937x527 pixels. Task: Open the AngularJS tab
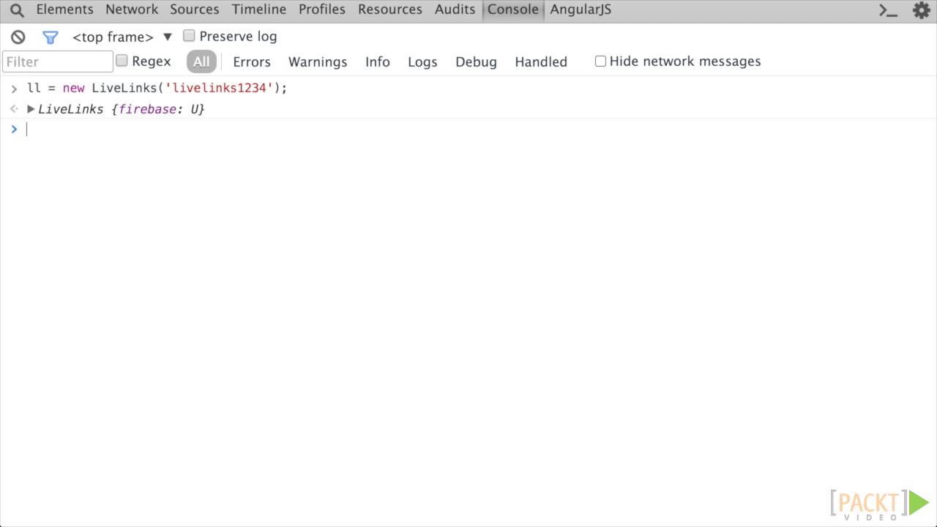tap(581, 10)
